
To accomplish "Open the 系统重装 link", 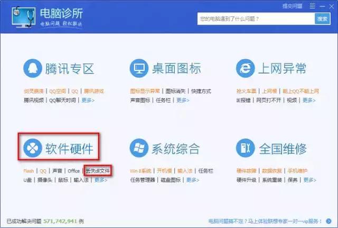I will (272, 180).
